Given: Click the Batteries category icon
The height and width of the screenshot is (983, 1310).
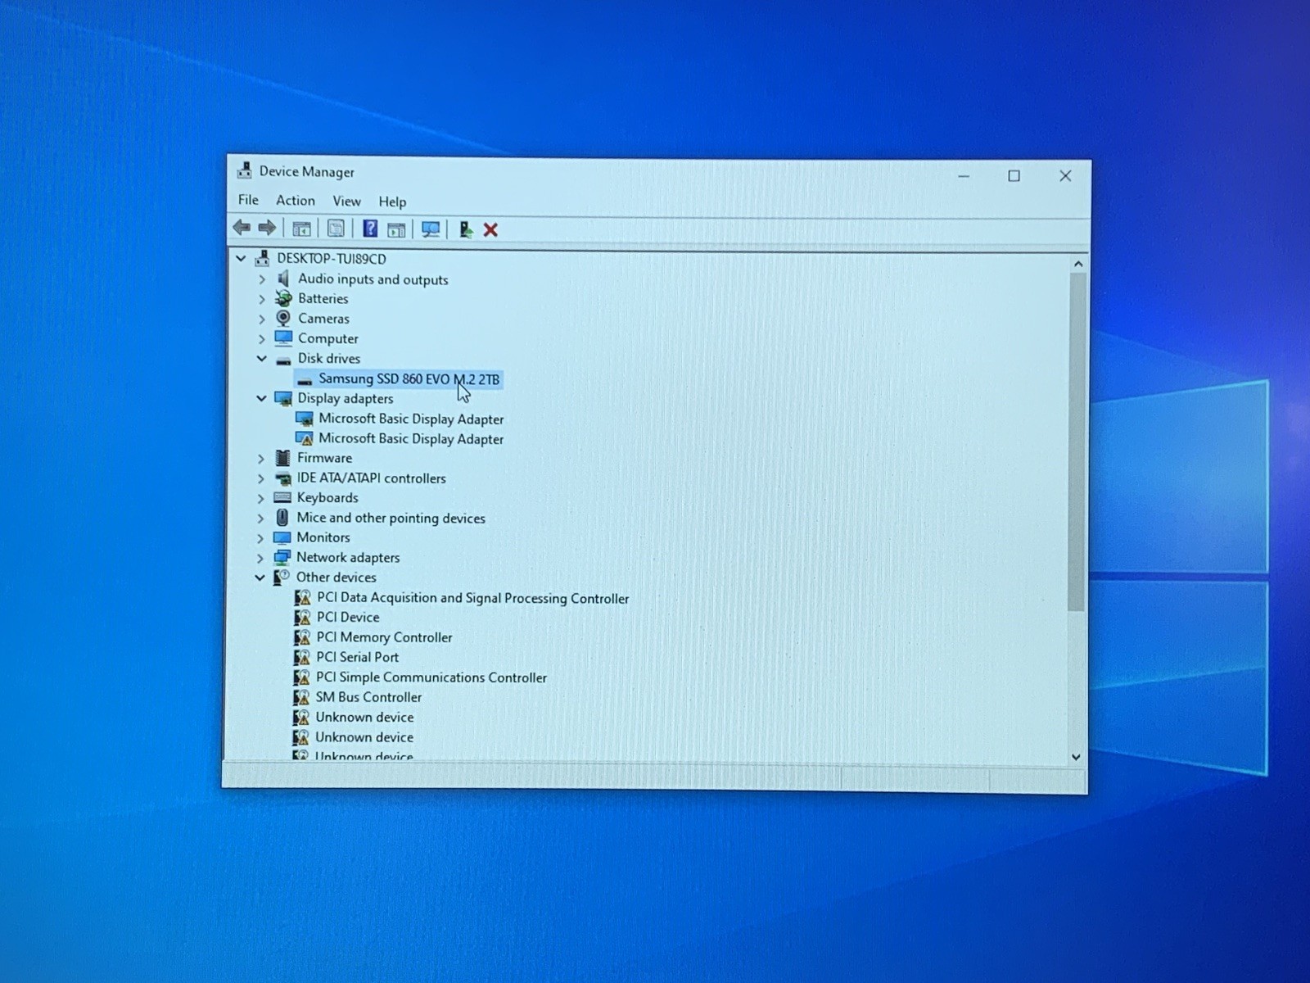Looking at the screenshot, I should click(x=283, y=299).
